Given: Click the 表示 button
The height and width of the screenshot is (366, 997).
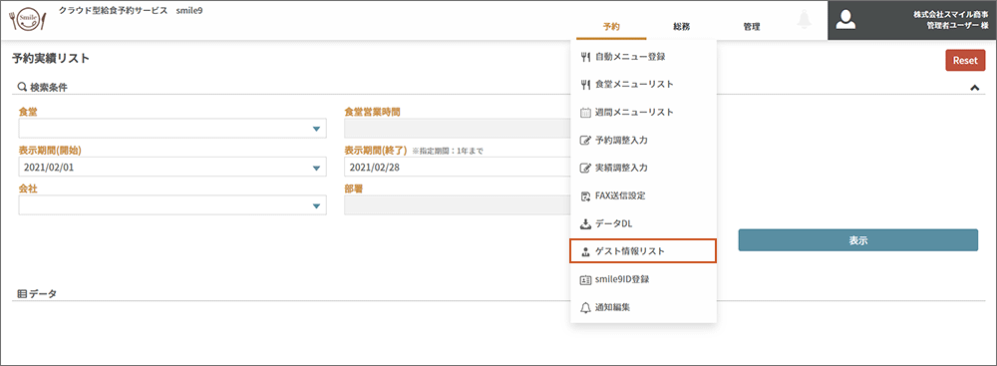Looking at the screenshot, I should pos(857,240).
